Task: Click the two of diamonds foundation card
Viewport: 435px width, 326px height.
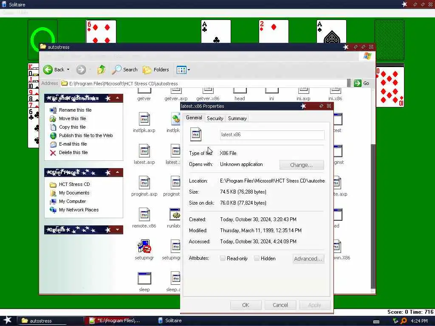Action: pos(274,31)
